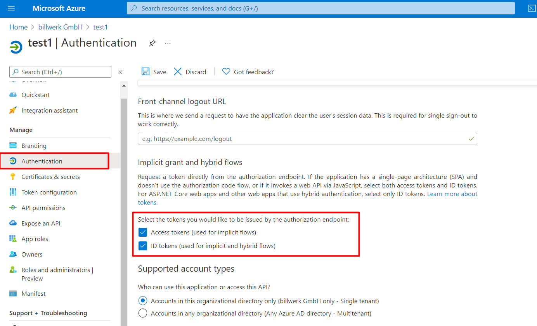Click the Front-channel logout URL field

point(307,139)
